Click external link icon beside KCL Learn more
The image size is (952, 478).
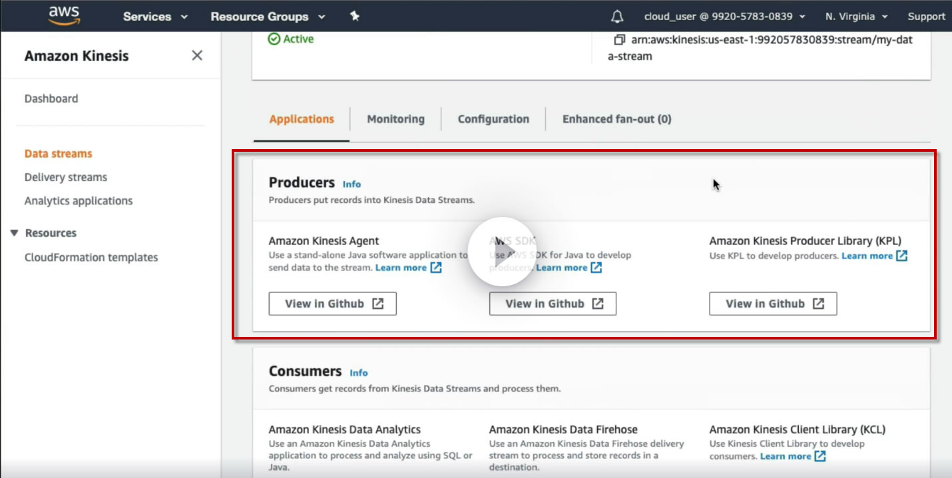821,456
